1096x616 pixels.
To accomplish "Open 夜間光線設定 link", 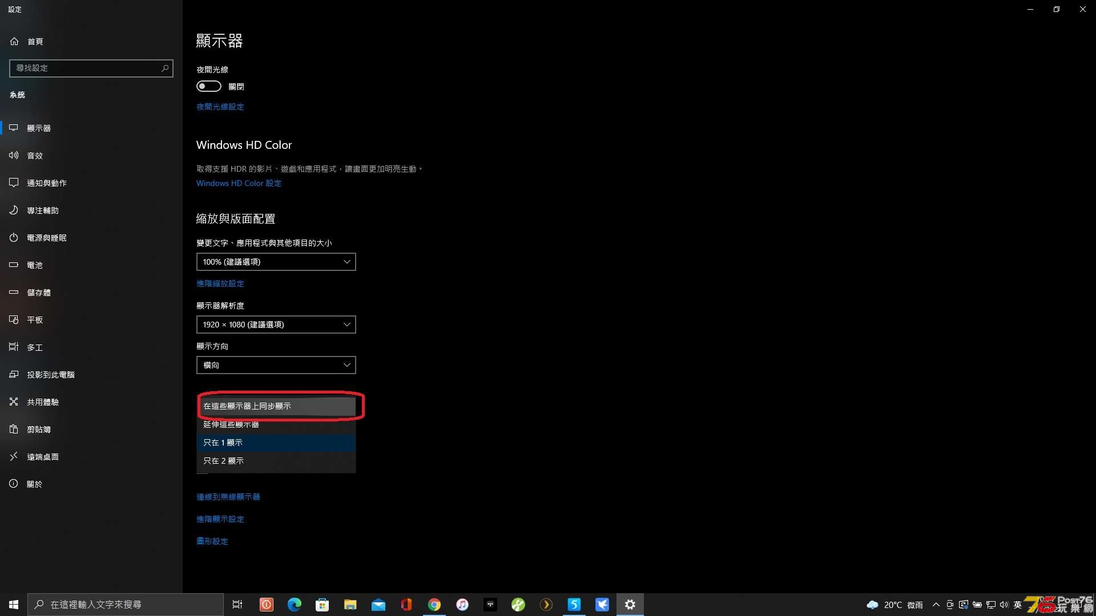I will coord(220,107).
